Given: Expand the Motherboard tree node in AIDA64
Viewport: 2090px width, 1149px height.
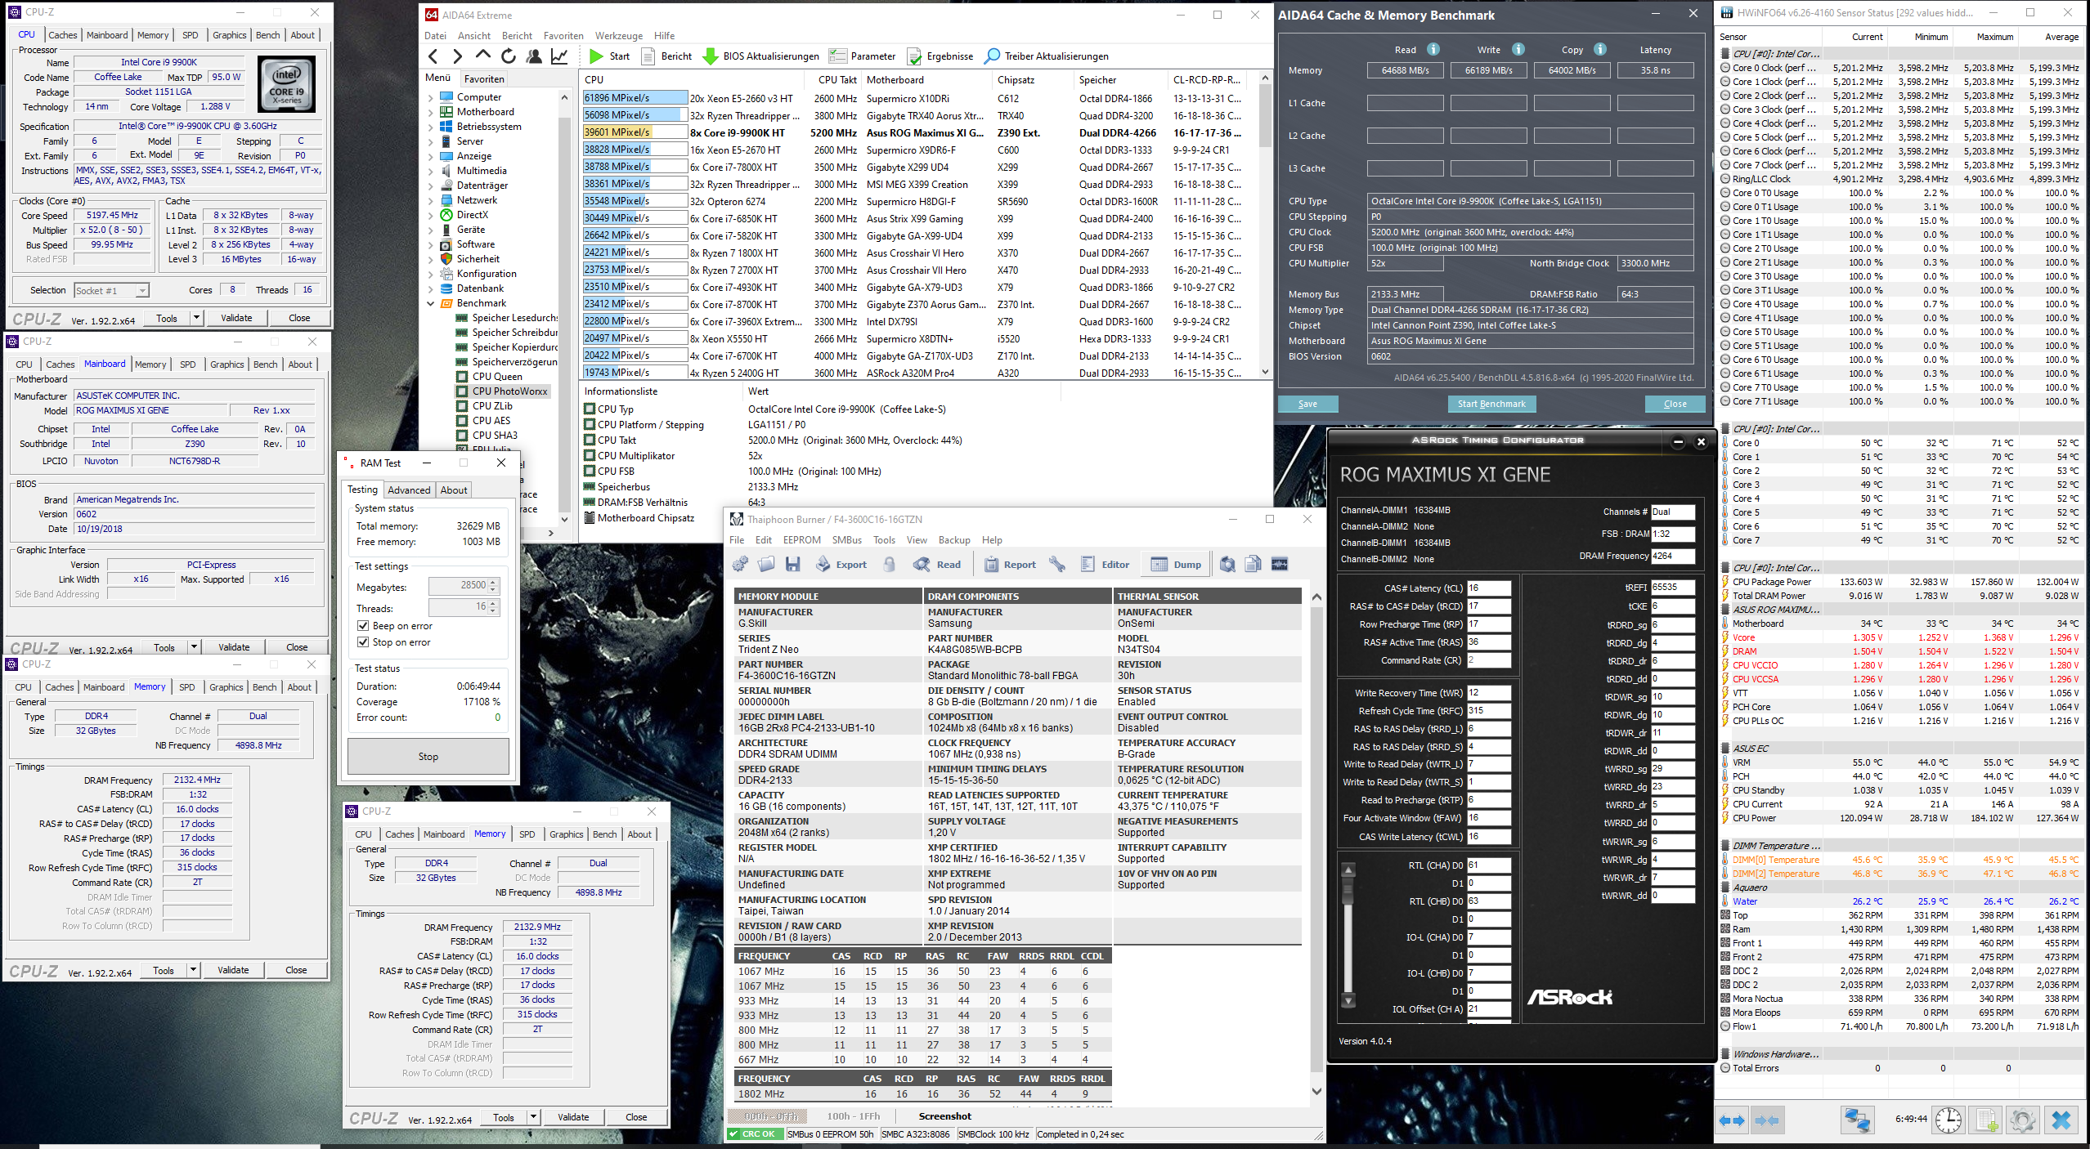Looking at the screenshot, I should pos(431,112).
